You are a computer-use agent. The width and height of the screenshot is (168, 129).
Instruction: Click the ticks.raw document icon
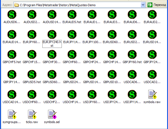[x=32, y=114]
